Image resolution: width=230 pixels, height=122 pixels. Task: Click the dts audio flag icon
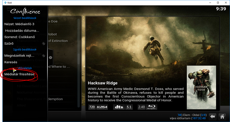(119, 107)
